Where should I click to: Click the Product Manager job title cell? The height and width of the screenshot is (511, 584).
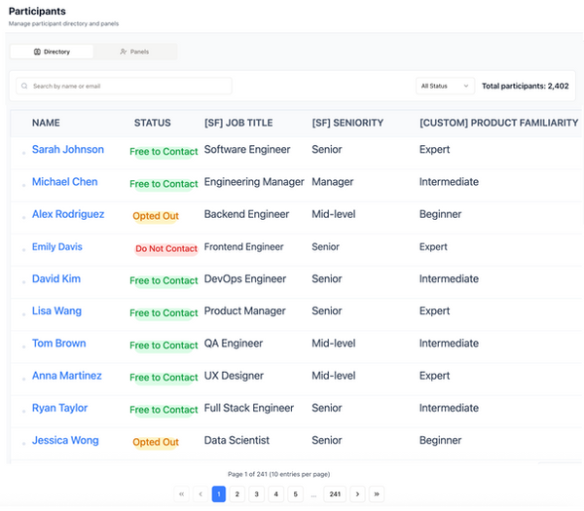click(x=244, y=311)
